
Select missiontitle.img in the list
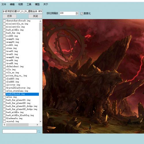tap(16, 27)
